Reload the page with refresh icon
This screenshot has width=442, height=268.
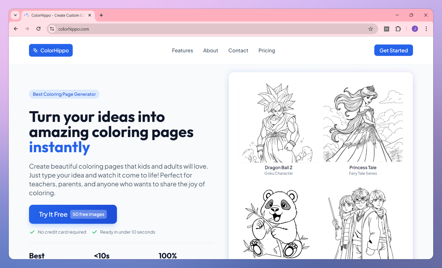coord(38,29)
